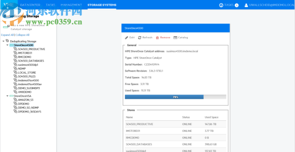
Task: Click the DPDEMO_365DAYS store icon
Action: coord(15,111)
